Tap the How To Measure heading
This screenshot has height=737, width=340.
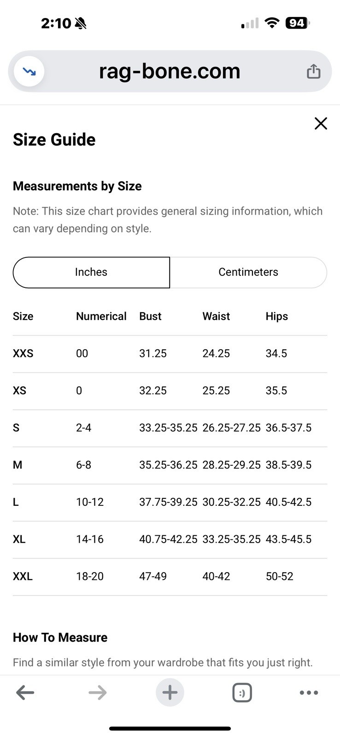(60, 638)
